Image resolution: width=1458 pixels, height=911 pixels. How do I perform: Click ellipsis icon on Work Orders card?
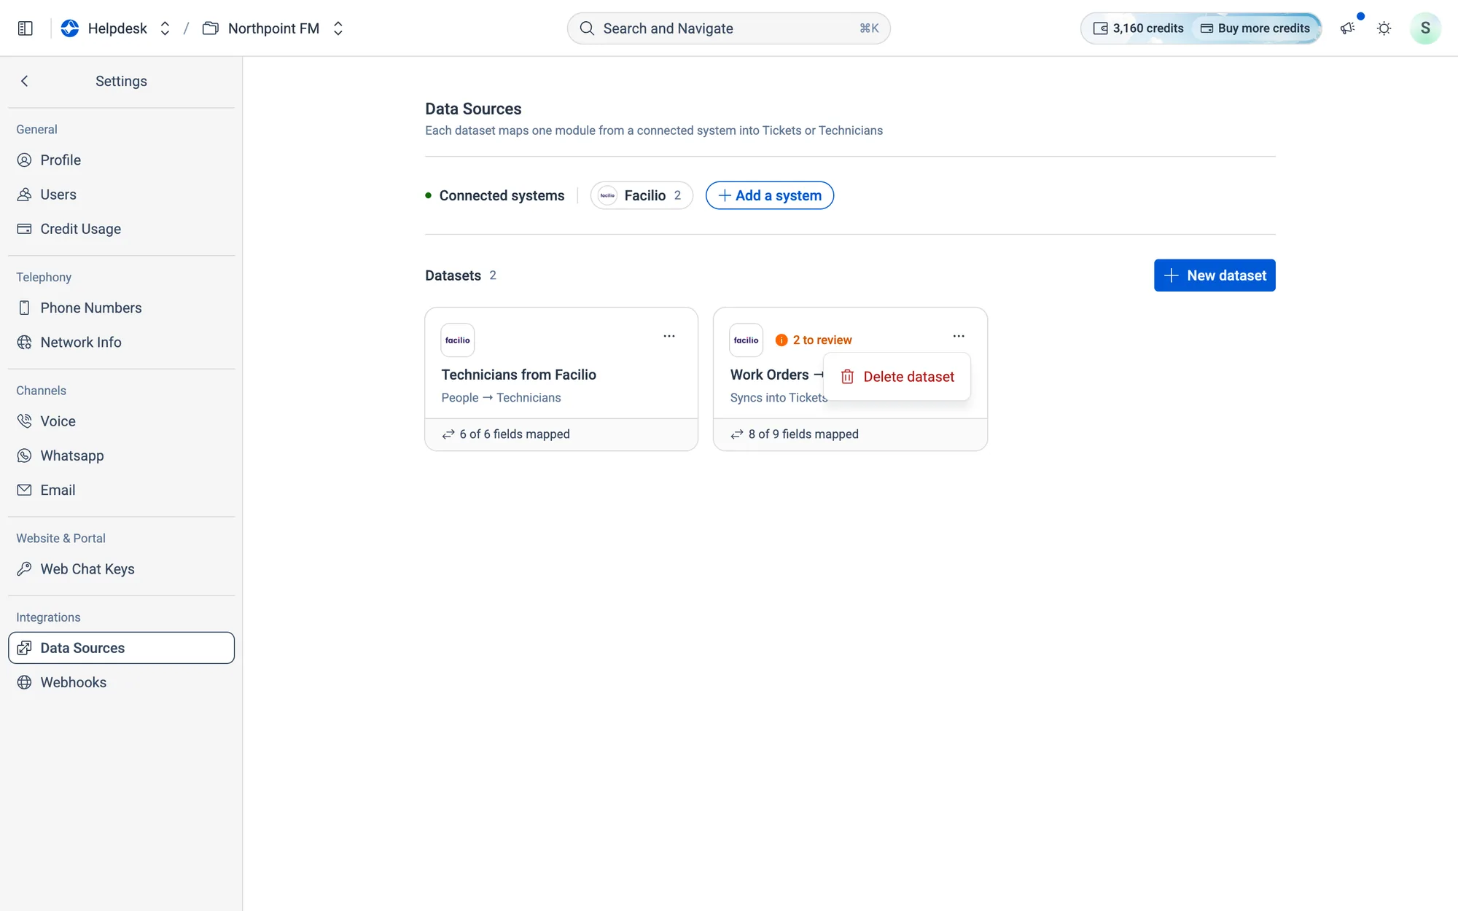pos(959,336)
